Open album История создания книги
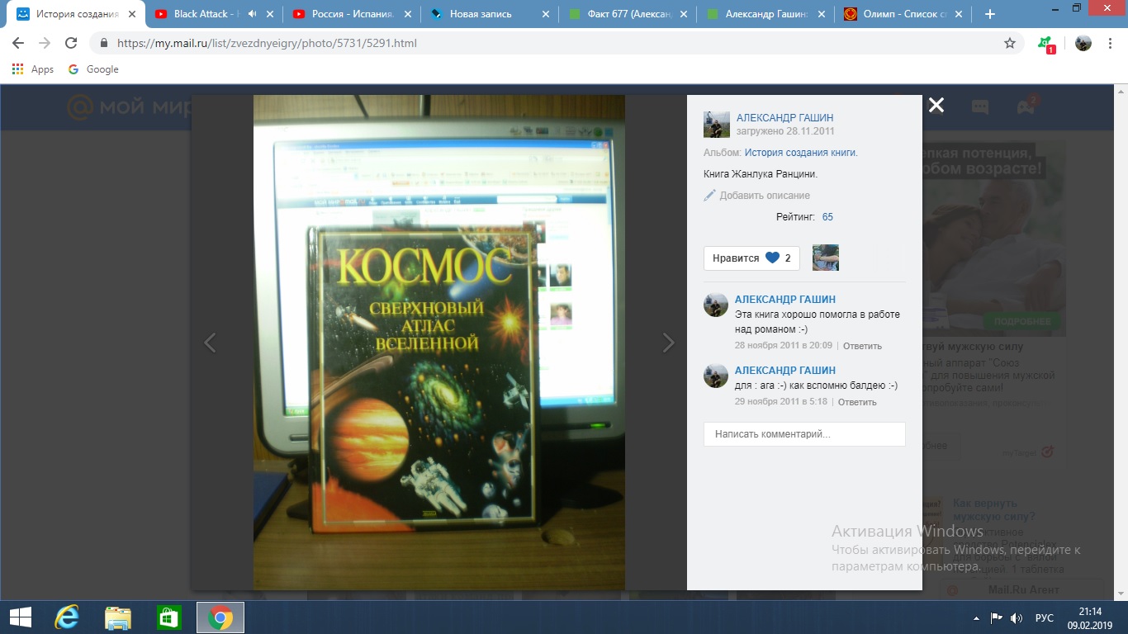Screen dimensions: 1128x634 click(801, 153)
